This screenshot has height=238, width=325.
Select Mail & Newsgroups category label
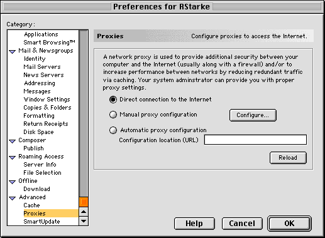(46, 51)
